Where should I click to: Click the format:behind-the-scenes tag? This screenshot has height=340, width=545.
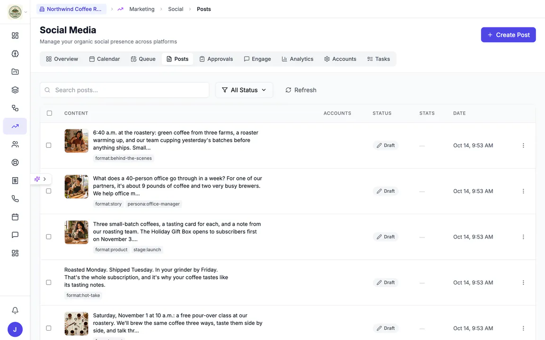pos(123,158)
